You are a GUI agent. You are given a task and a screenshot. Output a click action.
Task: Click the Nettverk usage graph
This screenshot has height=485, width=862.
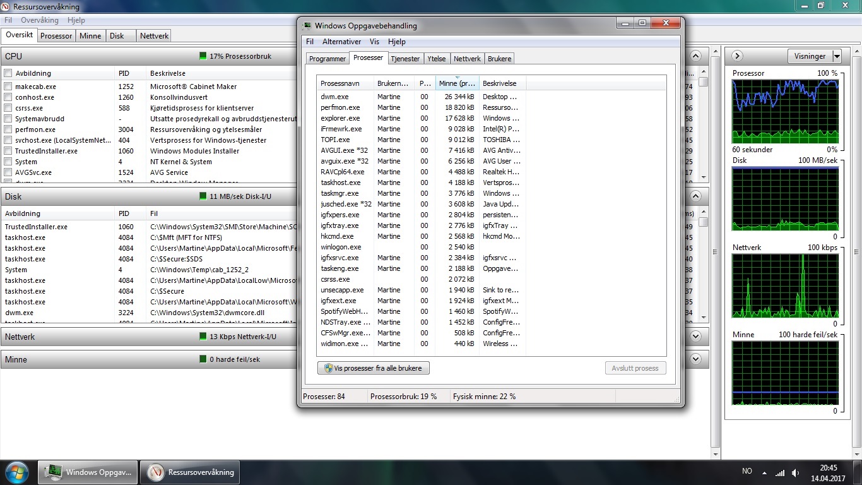[786, 285]
